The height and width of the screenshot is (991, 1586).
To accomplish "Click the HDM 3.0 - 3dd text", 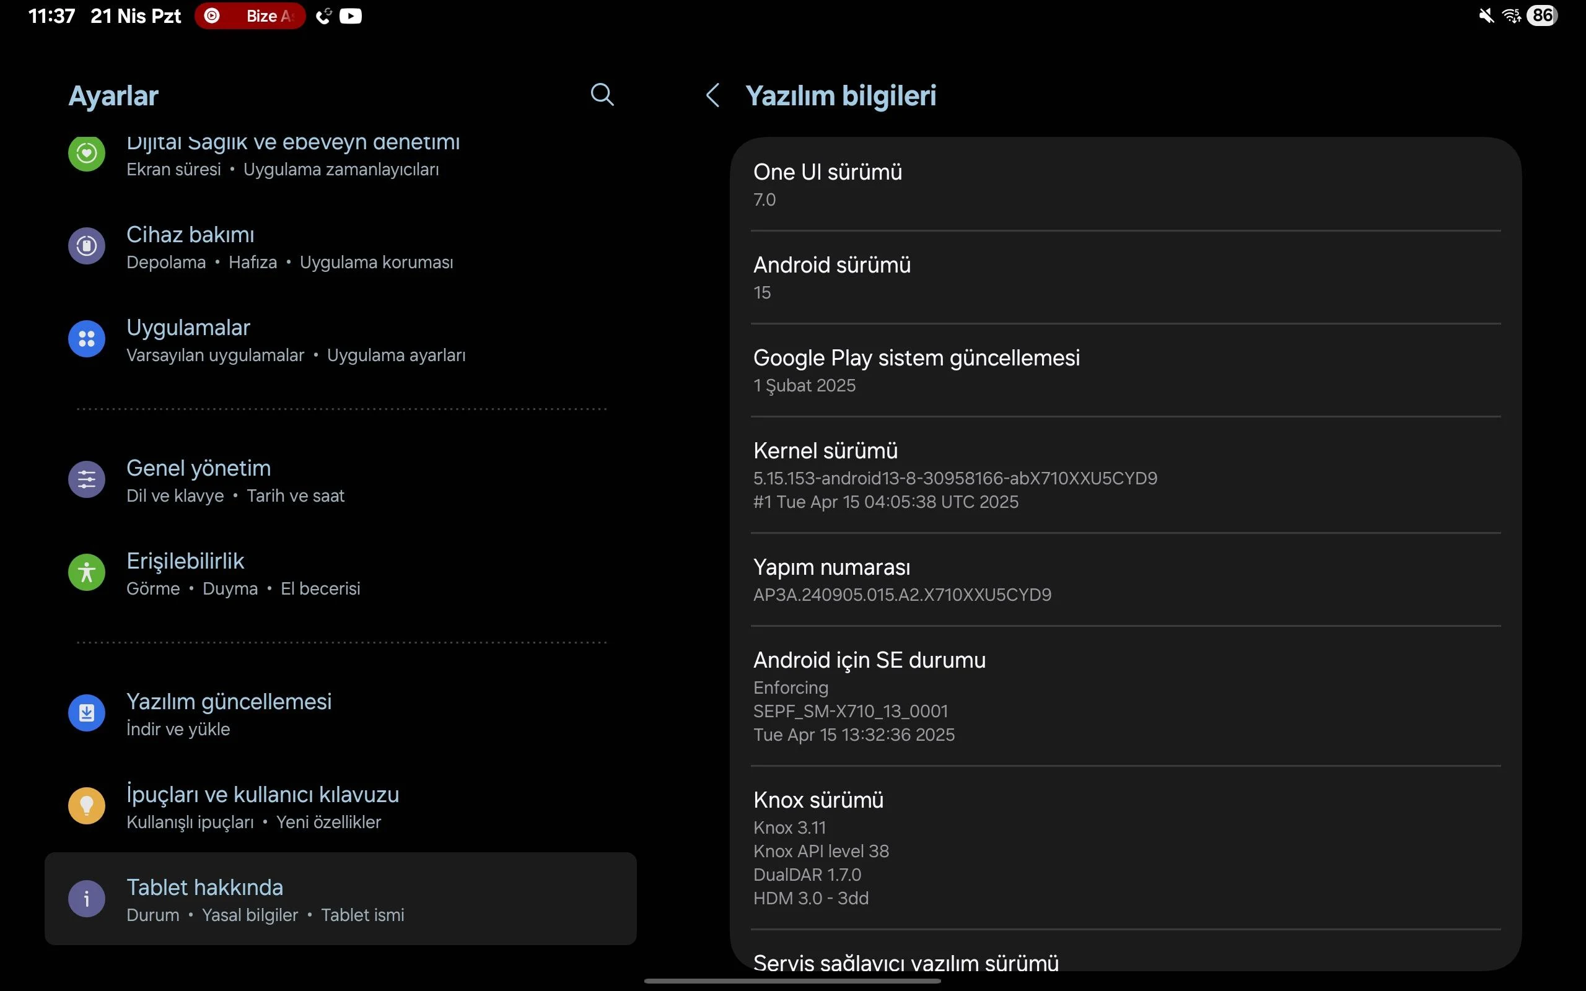I will point(811,899).
